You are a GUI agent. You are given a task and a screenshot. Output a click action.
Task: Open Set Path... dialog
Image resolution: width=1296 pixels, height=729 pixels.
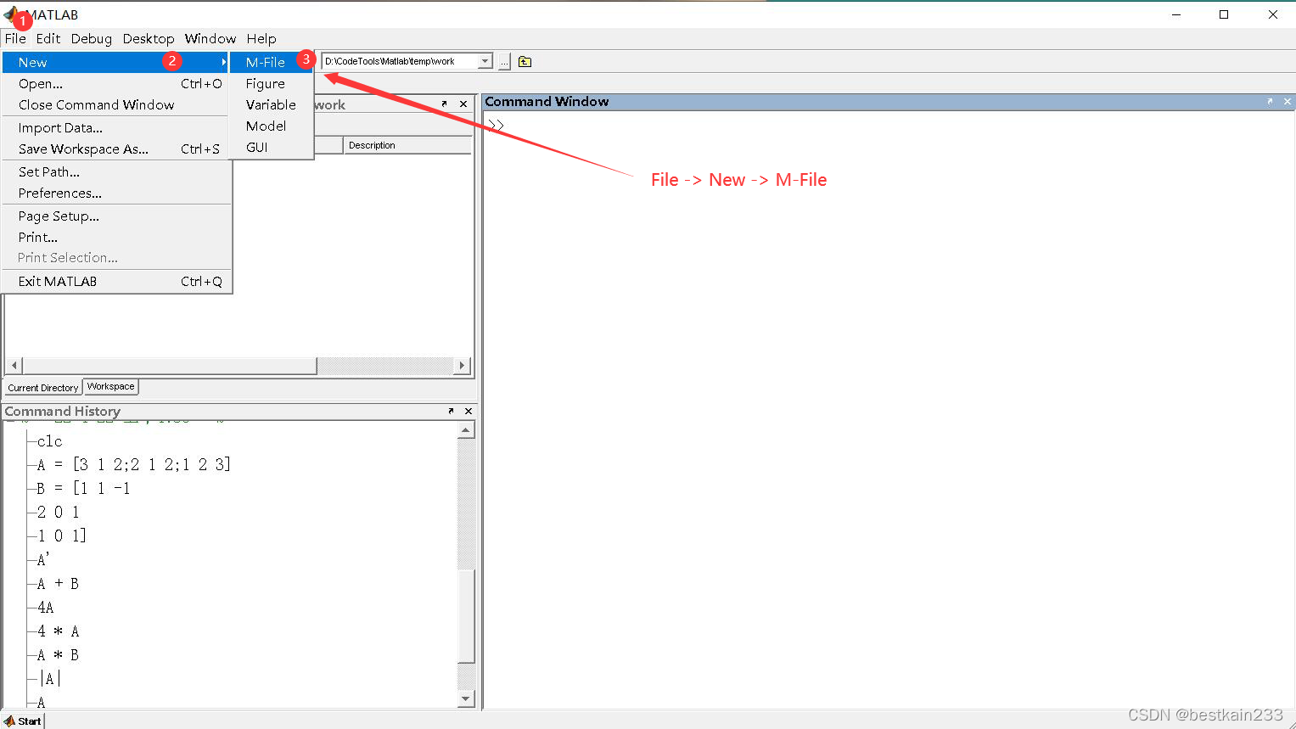[x=116, y=171]
